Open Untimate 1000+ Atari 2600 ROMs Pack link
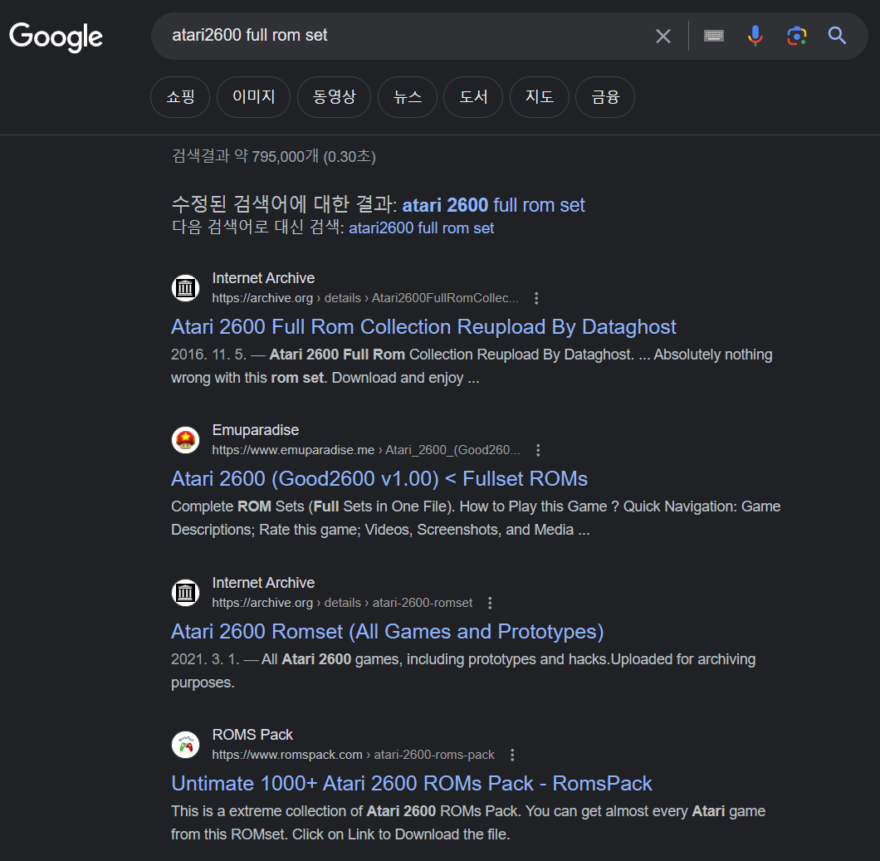This screenshot has width=880, height=861. click(x=412, y=784)
